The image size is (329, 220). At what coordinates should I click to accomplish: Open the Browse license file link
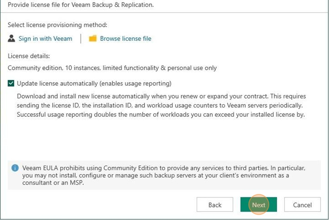tap(125, 38)
